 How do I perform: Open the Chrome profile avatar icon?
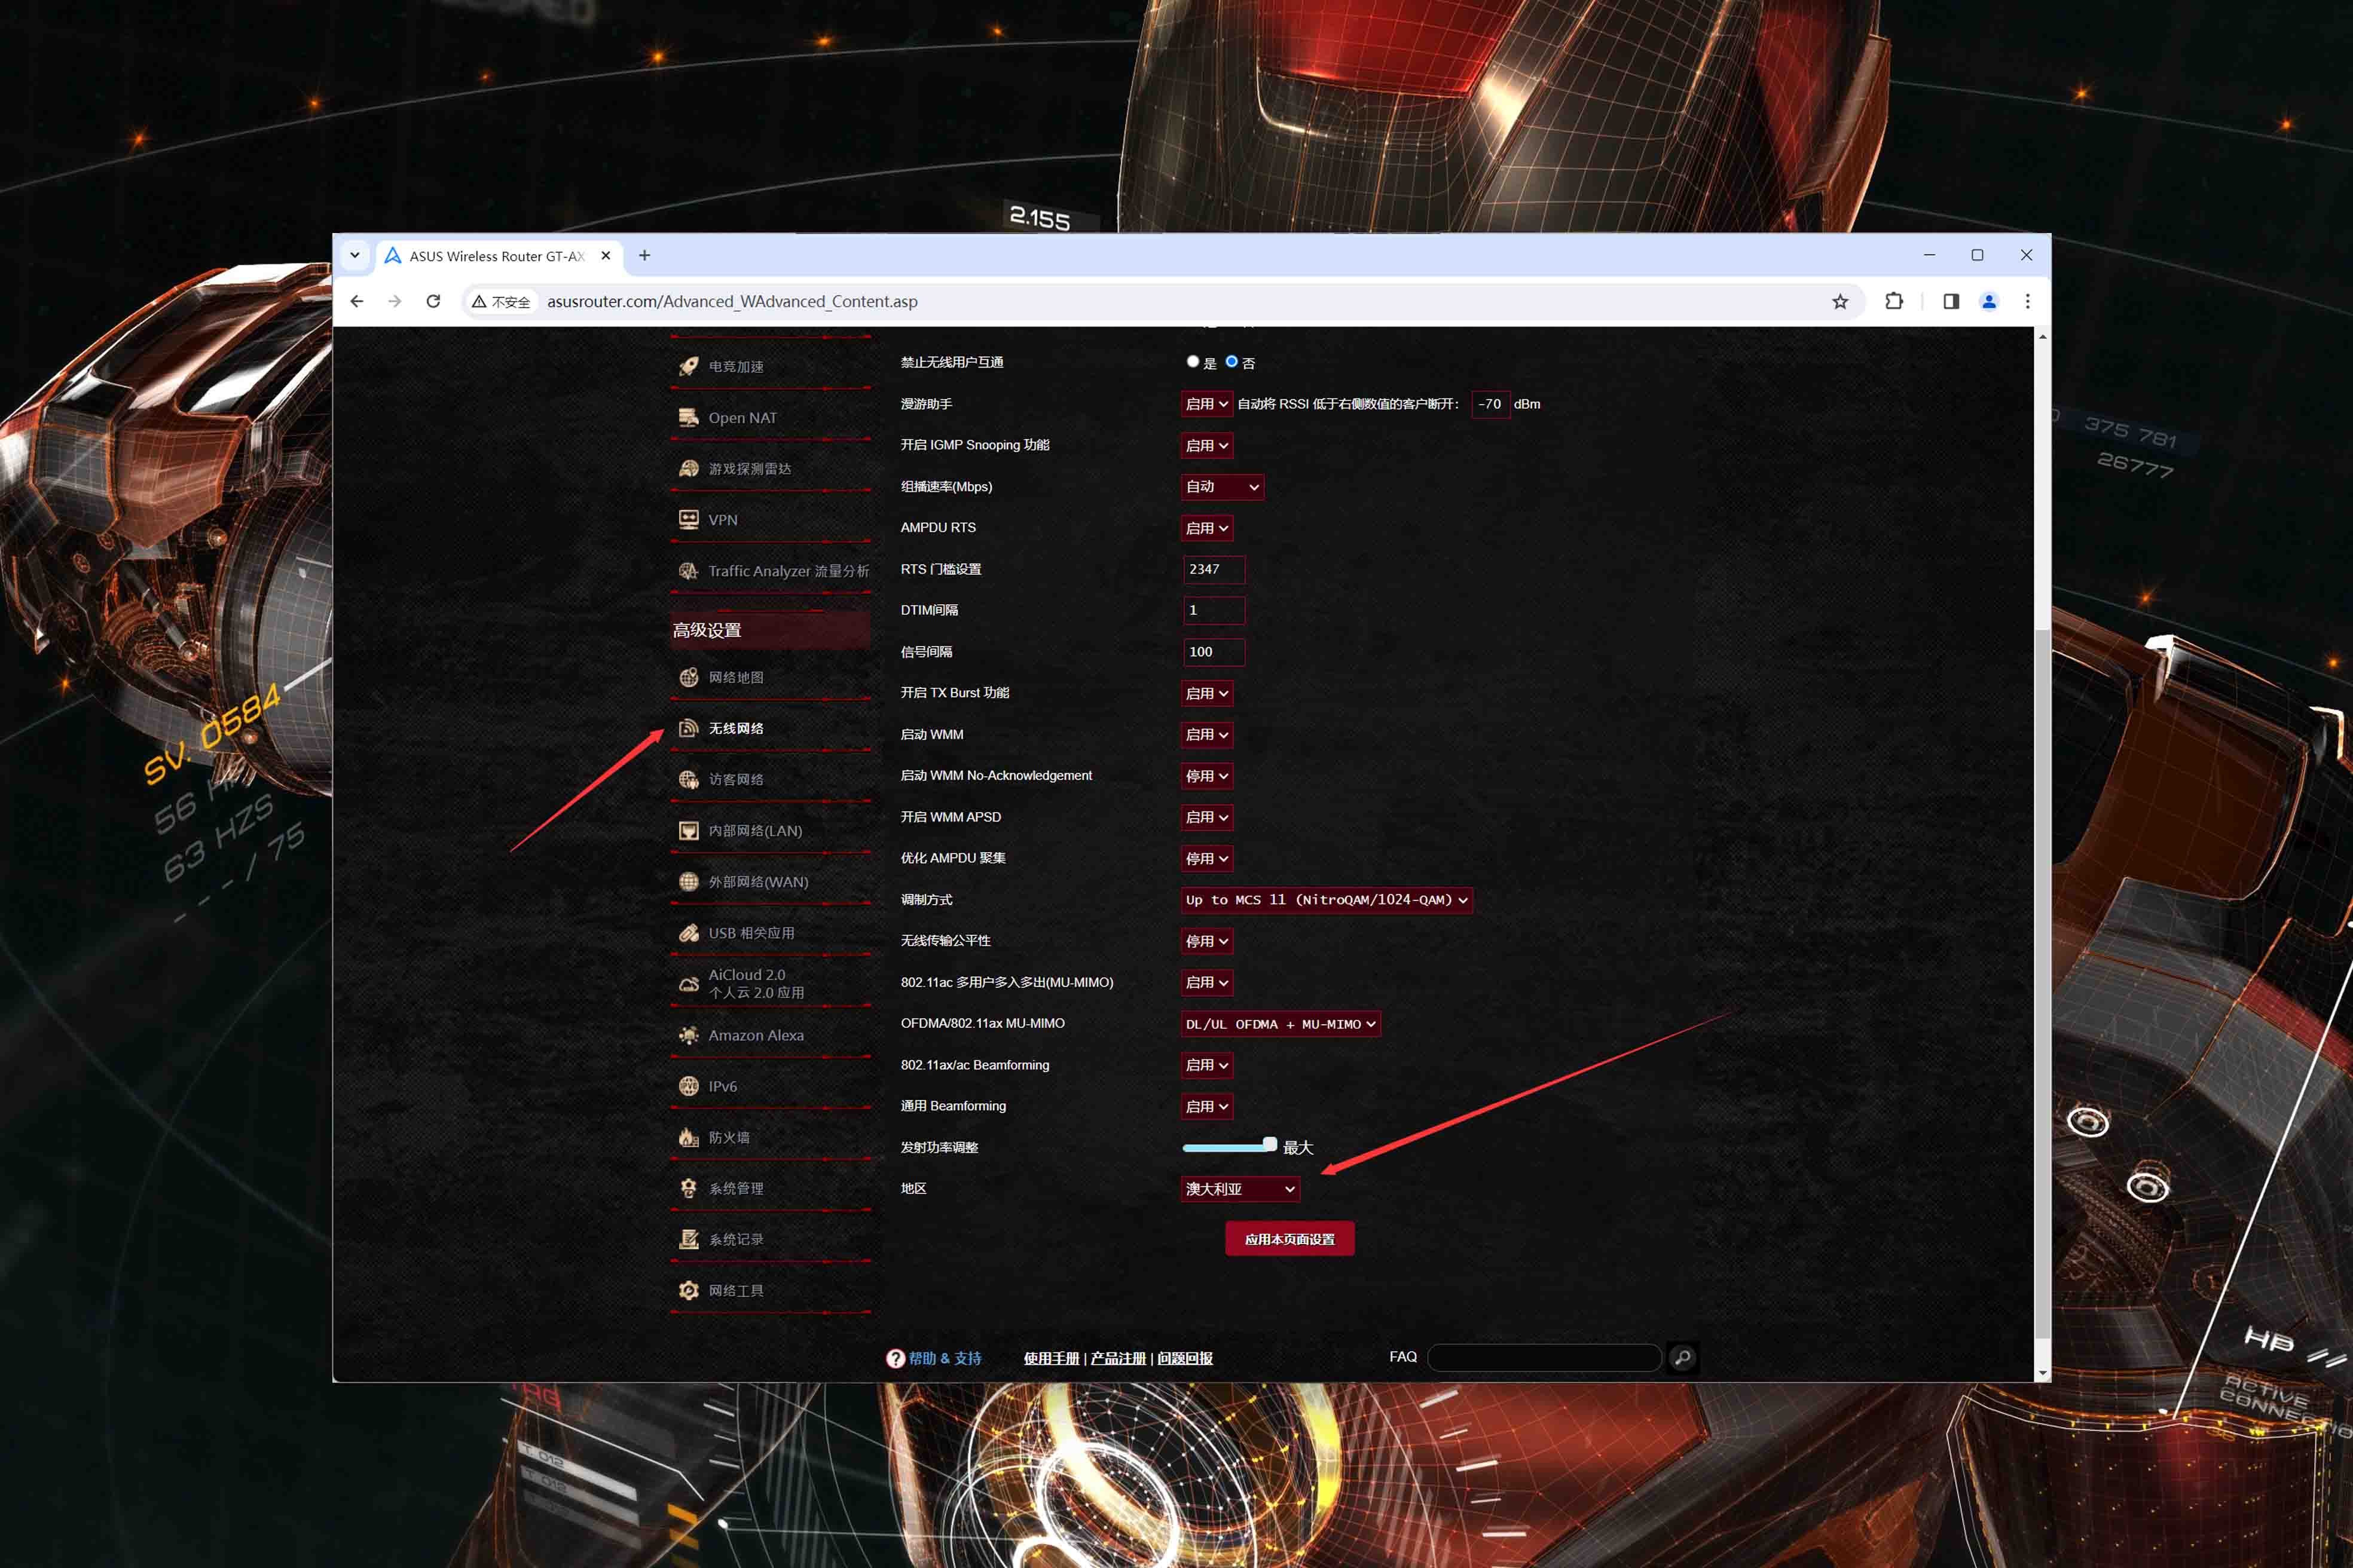pos(1989,302)
